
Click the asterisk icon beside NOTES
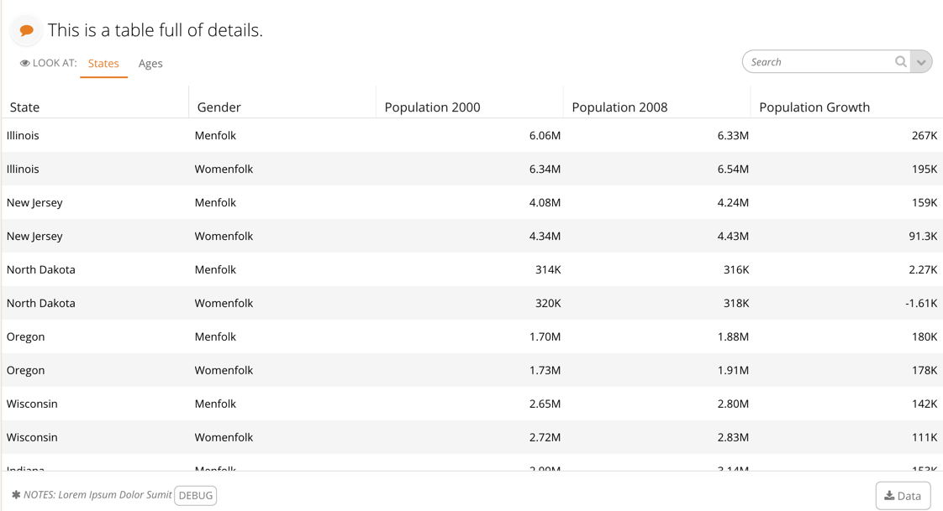point(16,495)
